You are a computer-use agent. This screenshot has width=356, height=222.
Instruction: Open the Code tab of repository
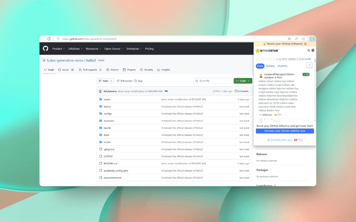pyautogui.click(x=49, y=70)
